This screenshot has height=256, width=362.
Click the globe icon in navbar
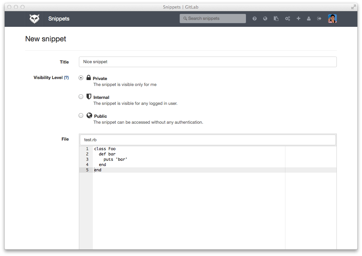[265, 19]
